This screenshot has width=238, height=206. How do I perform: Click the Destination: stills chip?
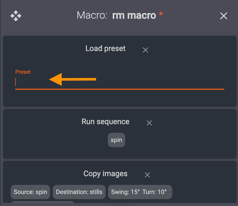[x=79, y=192]
